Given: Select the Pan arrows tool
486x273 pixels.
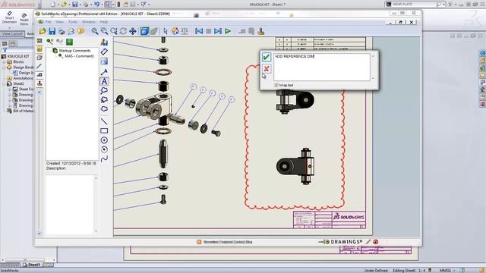Looking at the screenshot, I should tap(133, 31).
